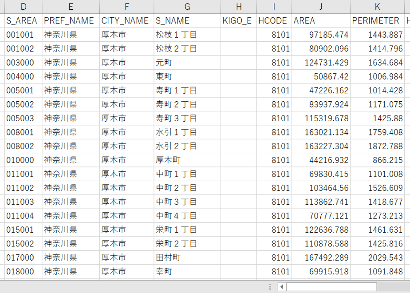Select column G header

point(187,7)
